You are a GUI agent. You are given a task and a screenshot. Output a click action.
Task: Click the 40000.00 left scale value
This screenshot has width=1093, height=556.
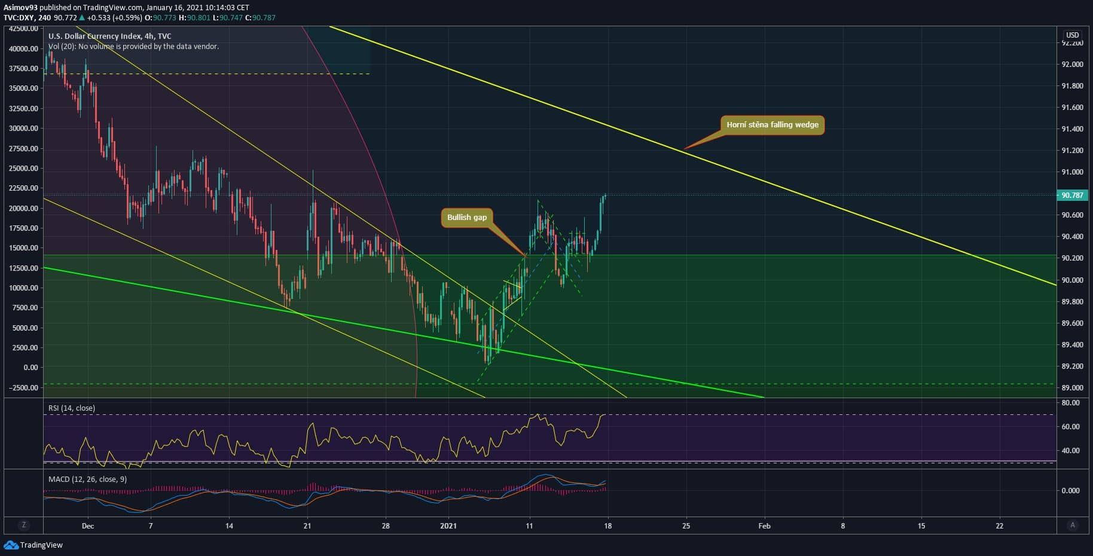pos(24,48)
